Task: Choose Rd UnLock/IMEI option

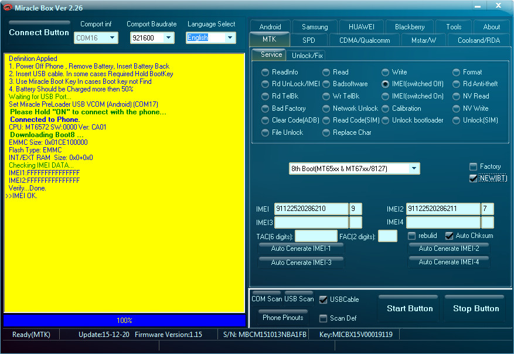Action: (291, 84)
